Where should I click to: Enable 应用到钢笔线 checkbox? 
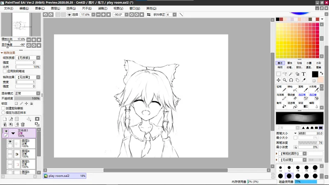[x=5, y=71]
